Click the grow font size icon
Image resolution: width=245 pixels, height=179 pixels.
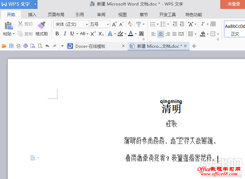click(x=114, y=24)
